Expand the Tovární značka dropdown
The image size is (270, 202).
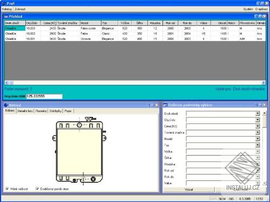click(258, 133)
